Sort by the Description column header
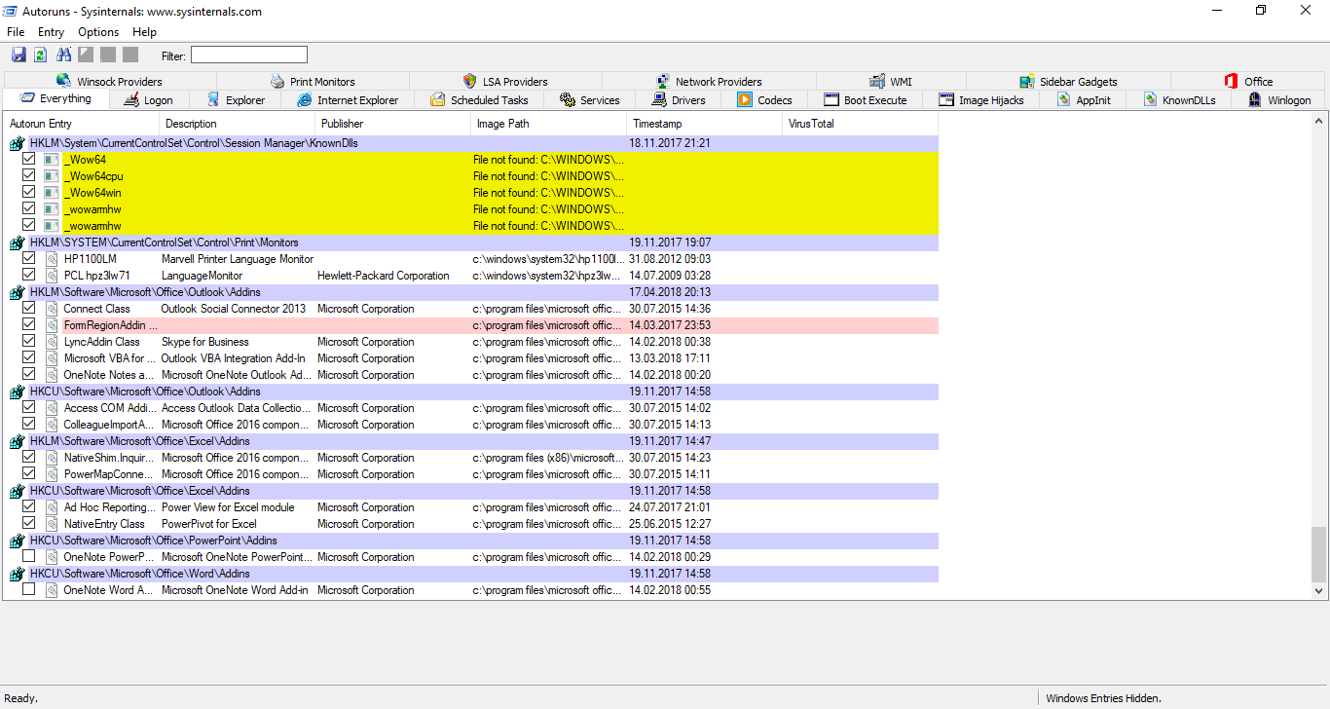Screen dimensions: 1330x709 [237, 124]
